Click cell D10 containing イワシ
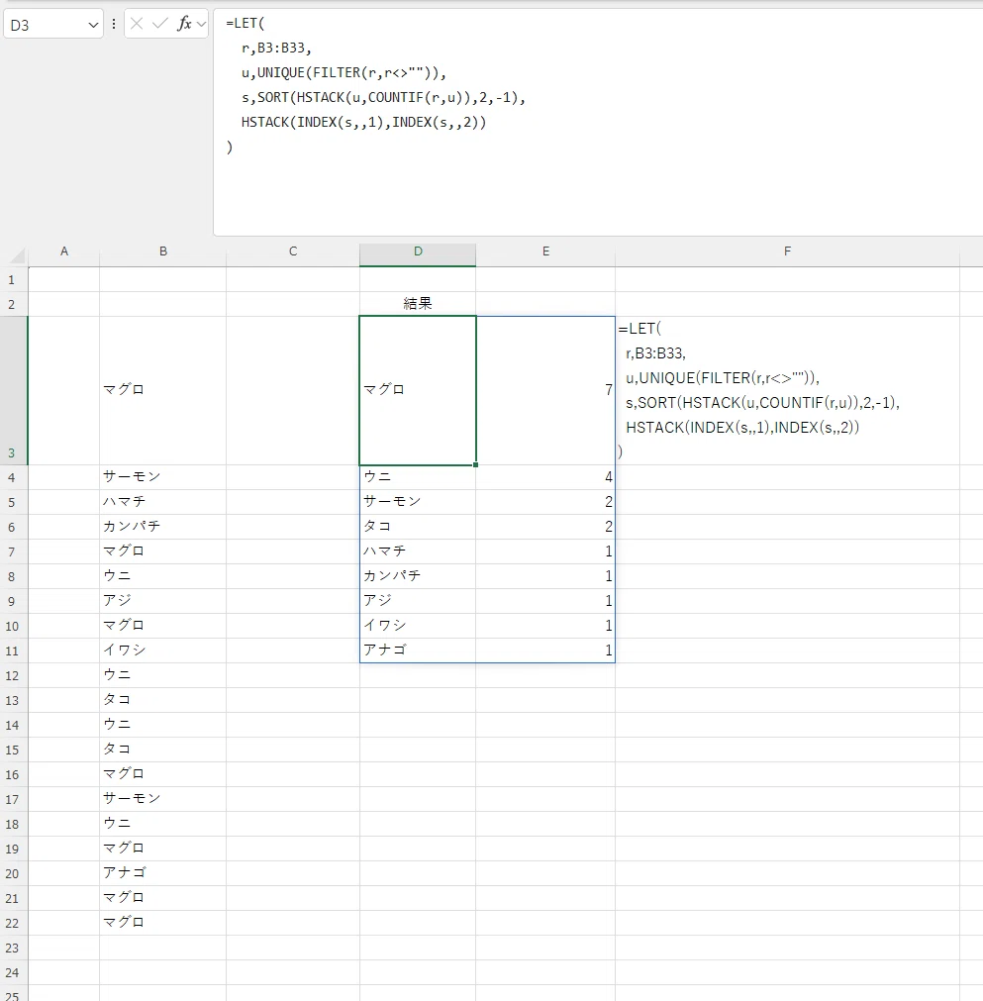This screenshot has height=1001, width=983. pyautogui.click(x=418, y=626)
